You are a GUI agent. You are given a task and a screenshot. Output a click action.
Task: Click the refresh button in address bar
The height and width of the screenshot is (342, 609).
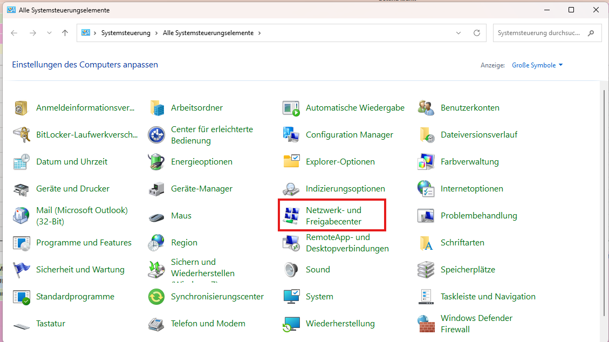[x=476, y=33]
